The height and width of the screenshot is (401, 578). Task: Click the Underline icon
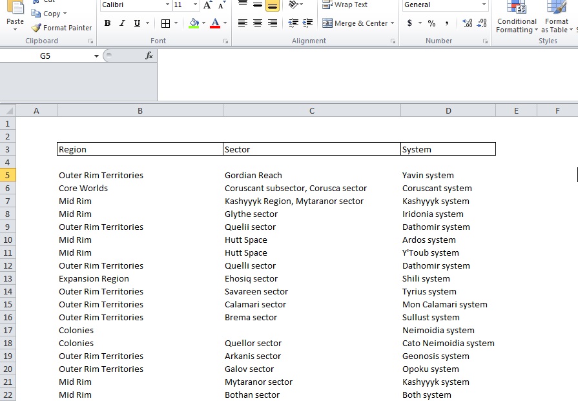138,23
